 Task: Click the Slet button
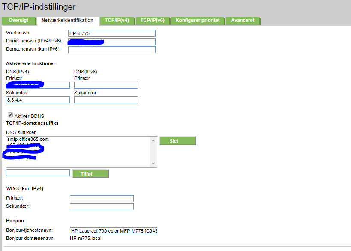tap(177, 140)
